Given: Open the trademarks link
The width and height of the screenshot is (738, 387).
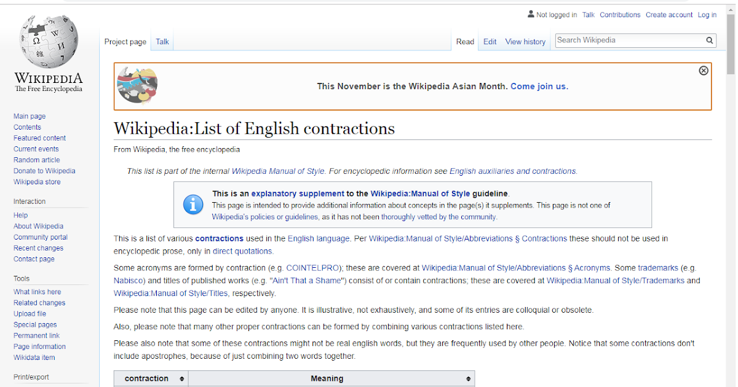Looking at the screenshot, I should 658,268.
